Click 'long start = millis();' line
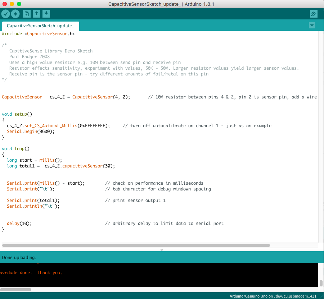Screen dimensions: 324x299 pos(34,160)
